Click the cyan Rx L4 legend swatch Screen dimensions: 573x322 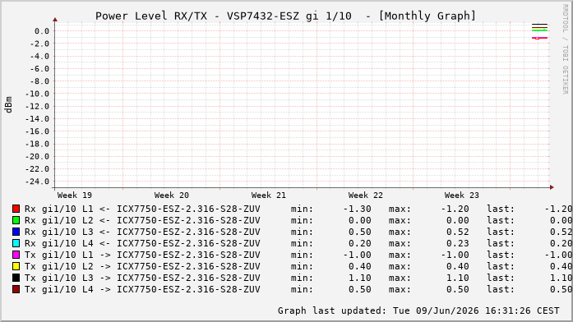point(16,243)
